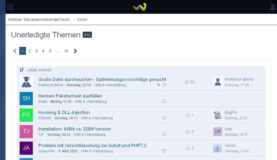Jump to page 31 of topics
Screen dimensions: 277x160
(x=66, y=51)
